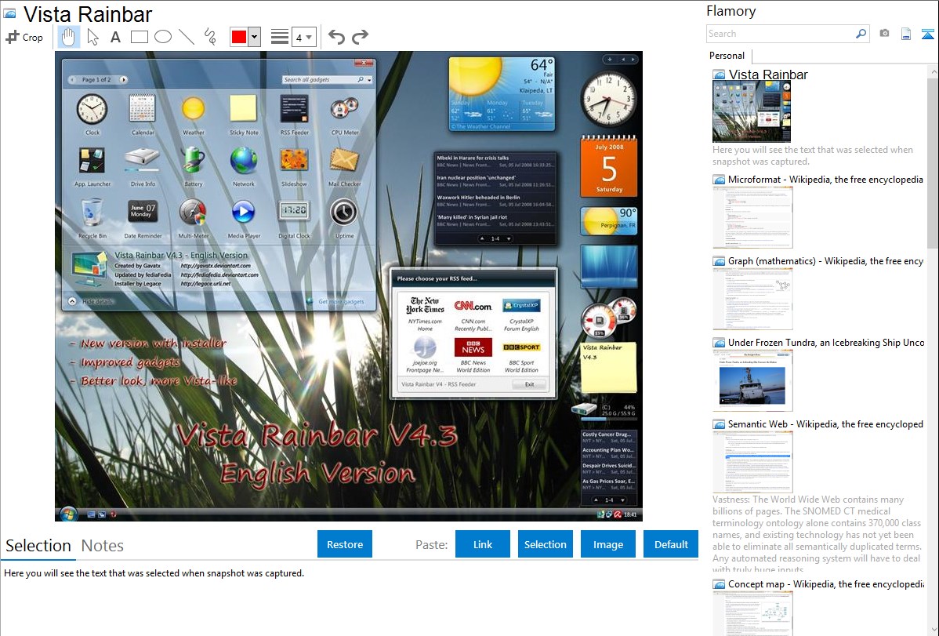The height and width of the screenshot is (636, 939).
Task: Switch to the Selection tab
Action: click(38, 546)
